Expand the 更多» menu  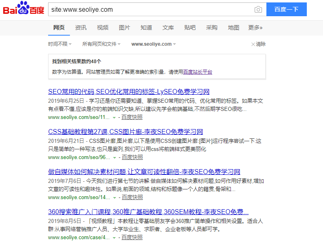tap(255, 28)
